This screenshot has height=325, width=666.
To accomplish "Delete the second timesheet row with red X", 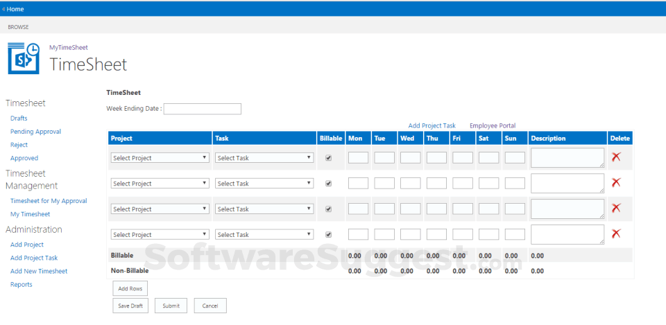I will [616, 182].
